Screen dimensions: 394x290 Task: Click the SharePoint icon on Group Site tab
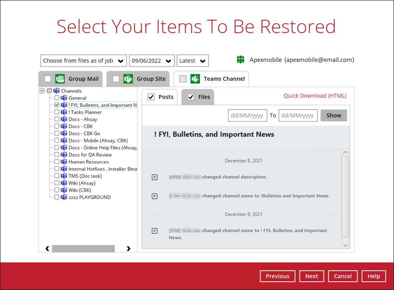(x=128, y=79)
